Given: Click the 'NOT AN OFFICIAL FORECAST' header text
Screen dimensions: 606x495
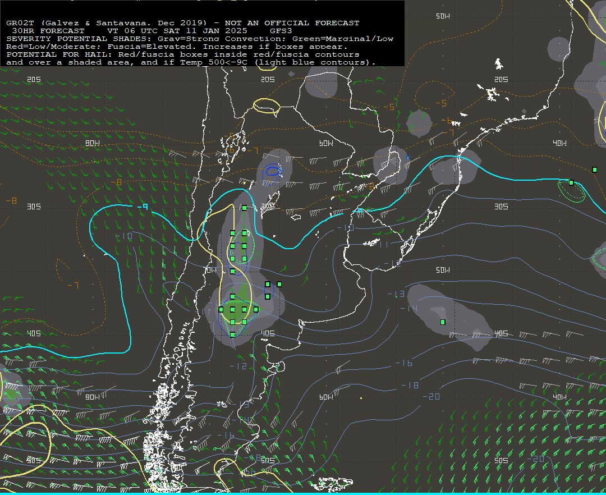Looking at the screenshot, I should click(292, 23).
